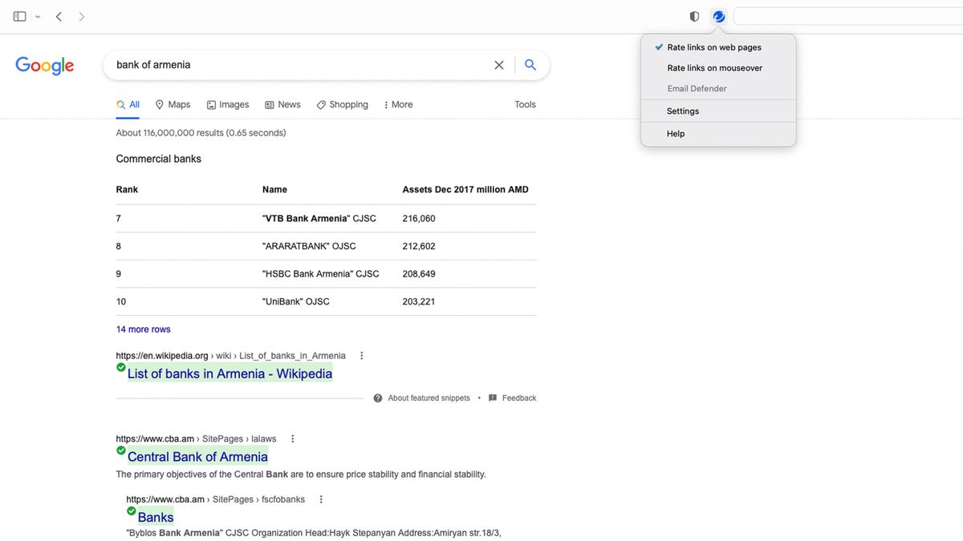This screenshot has width=963, height=541.
Task: Open List of banks in Armenia link
Action: (x=230, y=373)
